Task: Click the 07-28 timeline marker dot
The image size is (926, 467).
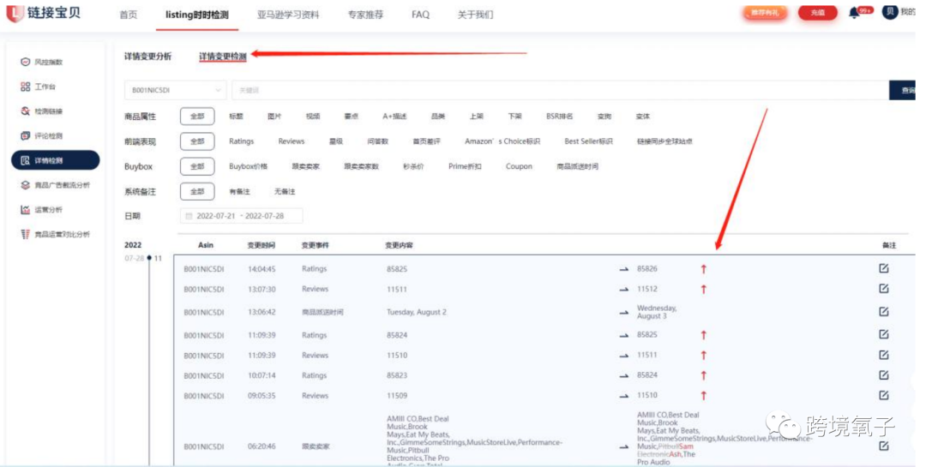Action: coord(149,258)
